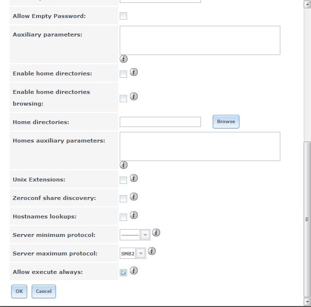The height and width of the screenshot is (307, 311).
Task: Uncheck Allow execute always checkbox
Action: (123, 272)
